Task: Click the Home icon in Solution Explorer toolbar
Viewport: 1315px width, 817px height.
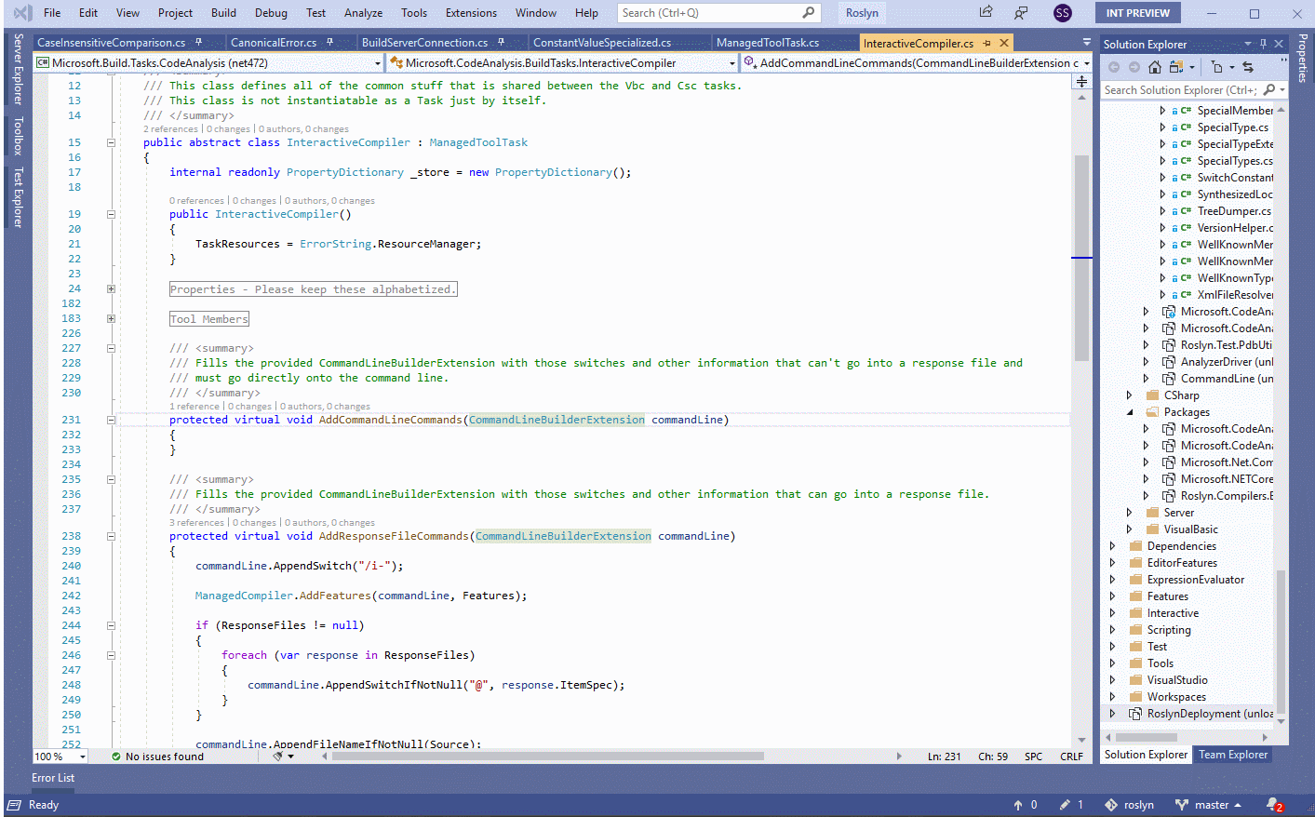Action: point(1155,66)
